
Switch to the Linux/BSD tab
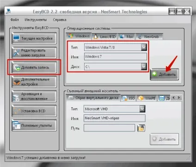click(x=104, y=37)
